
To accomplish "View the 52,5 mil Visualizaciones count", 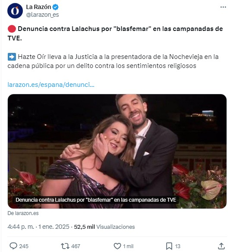I will coord(104,227).
